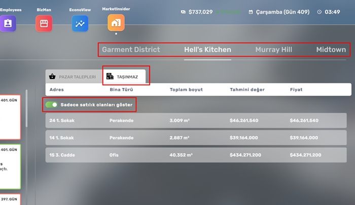Switch to the Pazar Talepleri tab

click(x=72, y=76)
